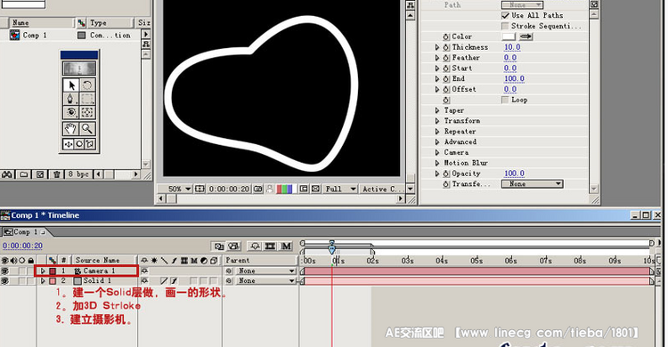Select the rectangular Mask tool
The width and height of the screenshot is (668, 347).
pos(87,99)
